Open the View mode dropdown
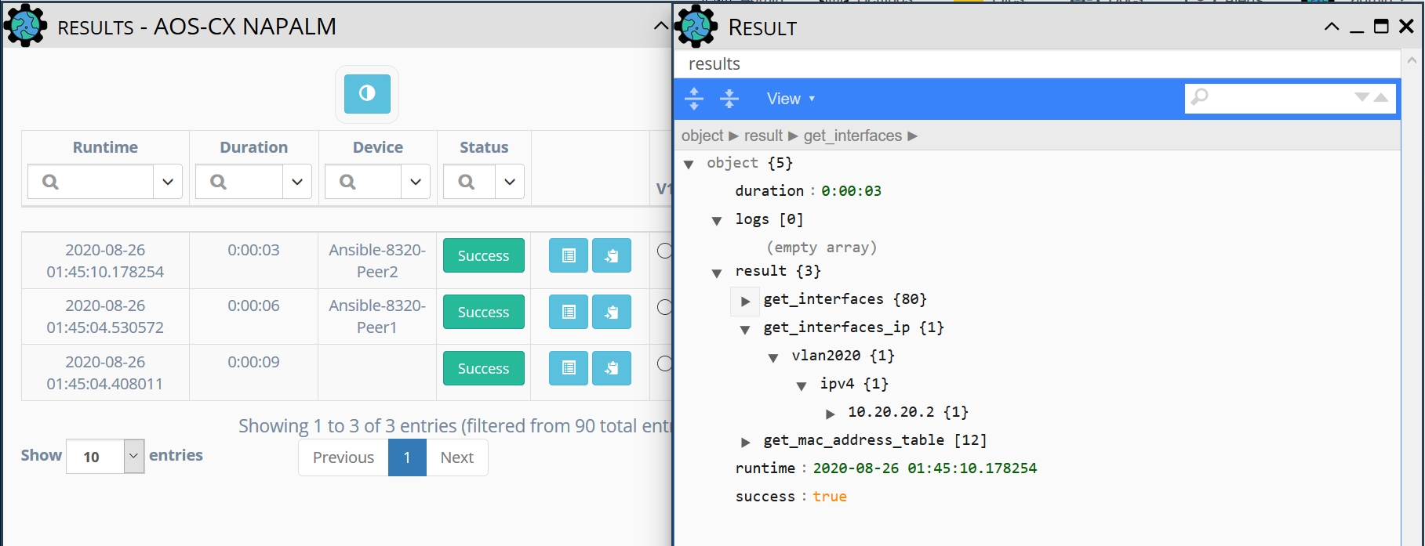 (791, 99)
